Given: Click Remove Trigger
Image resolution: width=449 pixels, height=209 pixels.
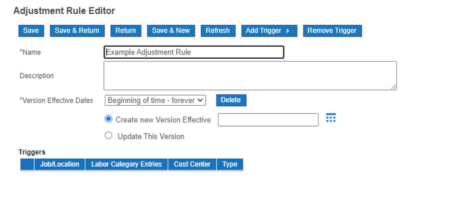Looking at the screenshot, I should point(332,31).
